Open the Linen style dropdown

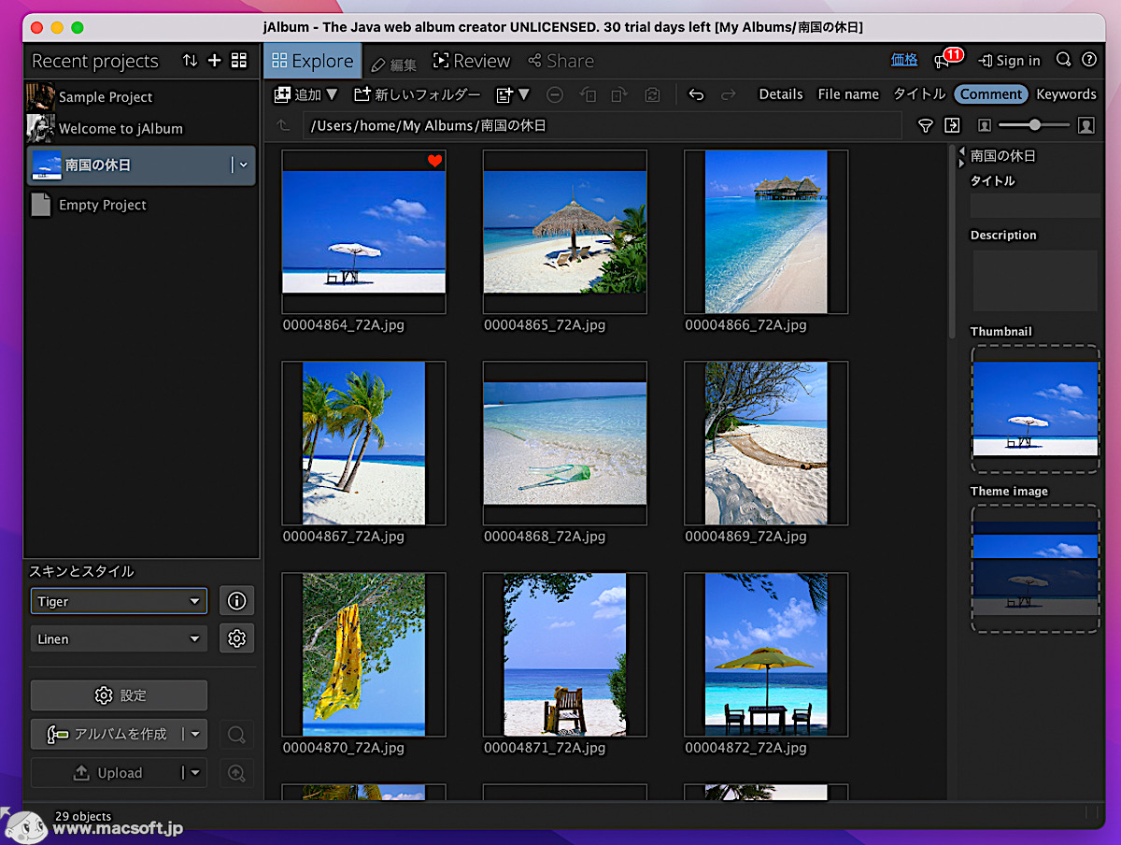(118, 638)
